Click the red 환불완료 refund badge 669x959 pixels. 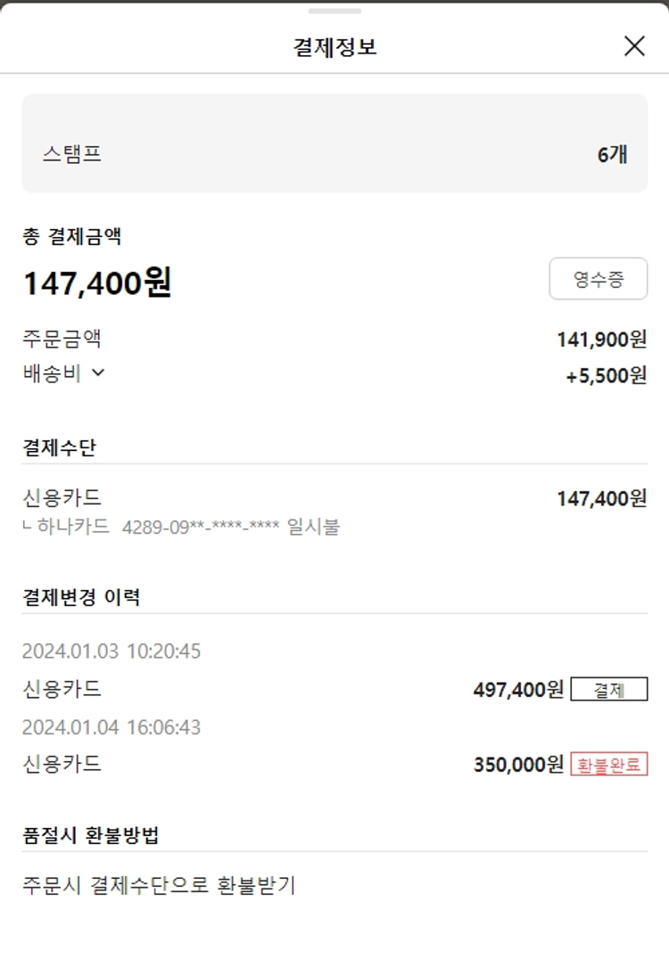pyautogui.click(x=608, y=765)
